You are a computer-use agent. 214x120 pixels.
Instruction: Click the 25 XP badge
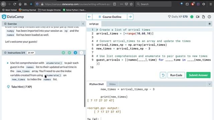click(31, 53)
